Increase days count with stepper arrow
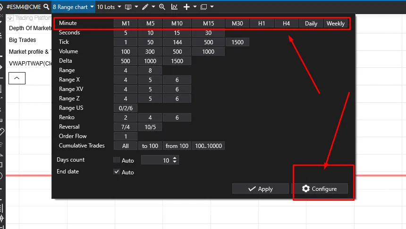The width and height of the screenshot is (406, 229). click(175, 158)
